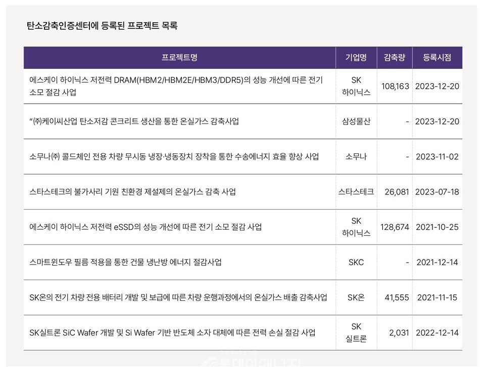Click the 기업명 column header

355,57
